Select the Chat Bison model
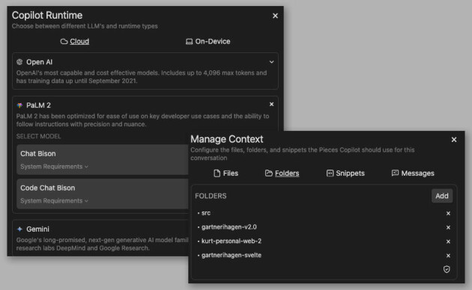This screenshot has width=472, height=290. click(x=103, y=159)
